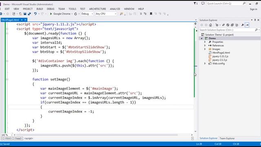Click the increase indent toolbar icon

[x=145, y=14]
